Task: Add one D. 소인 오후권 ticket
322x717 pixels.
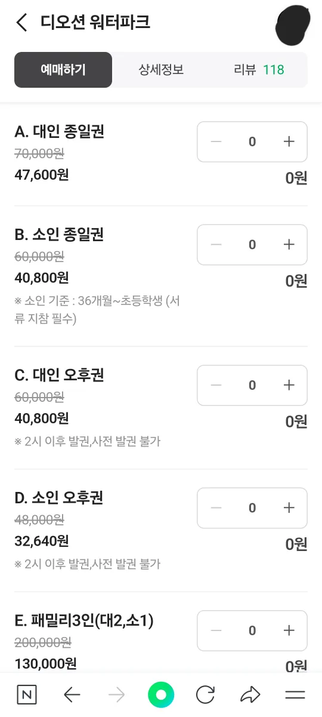Action: point(289,508)
